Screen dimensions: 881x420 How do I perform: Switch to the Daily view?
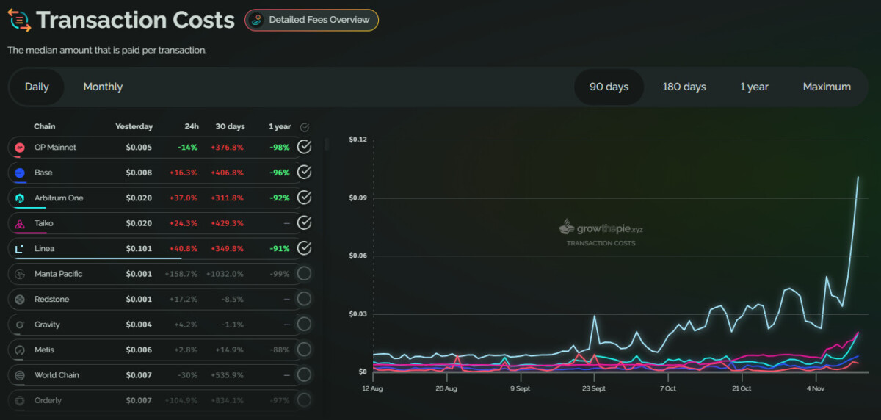pos(37,87)
